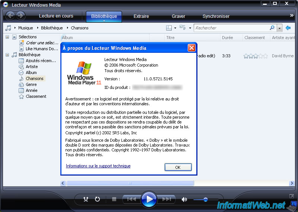Sort by the Titre column header
Viewport: 298px width, 212px height.
click(192, 38)
